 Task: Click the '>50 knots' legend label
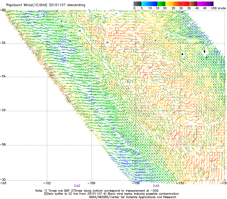coord(218,8)
